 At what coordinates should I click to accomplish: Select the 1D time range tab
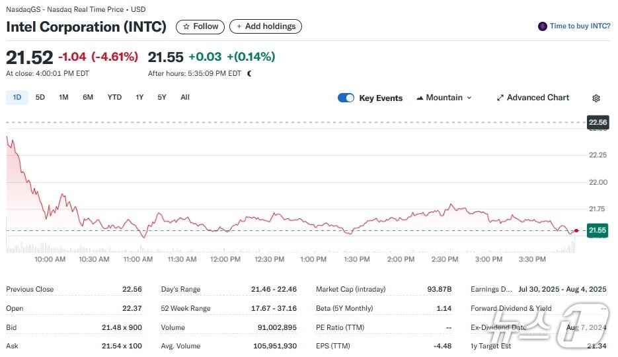17,97
